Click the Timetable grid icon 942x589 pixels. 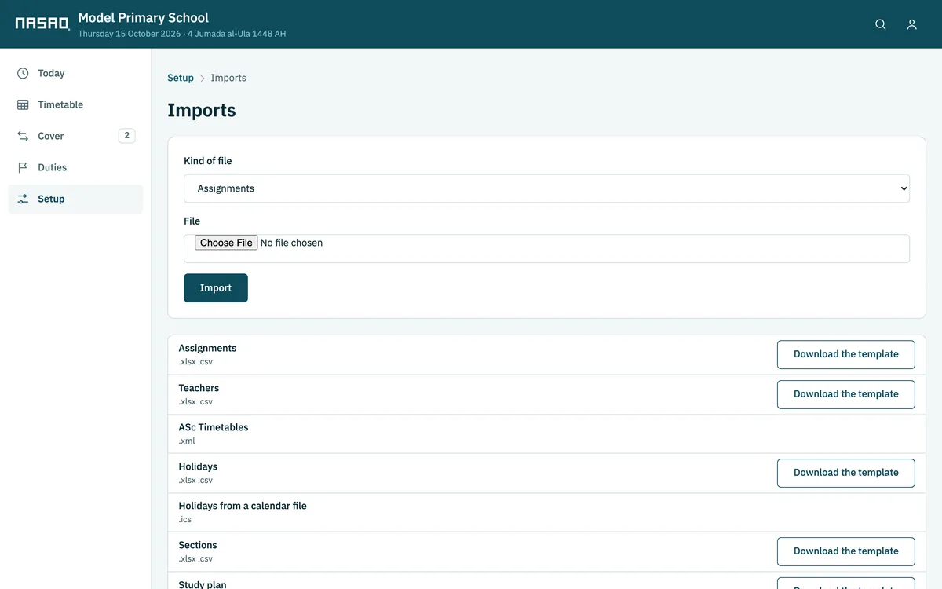coord(23,104)
